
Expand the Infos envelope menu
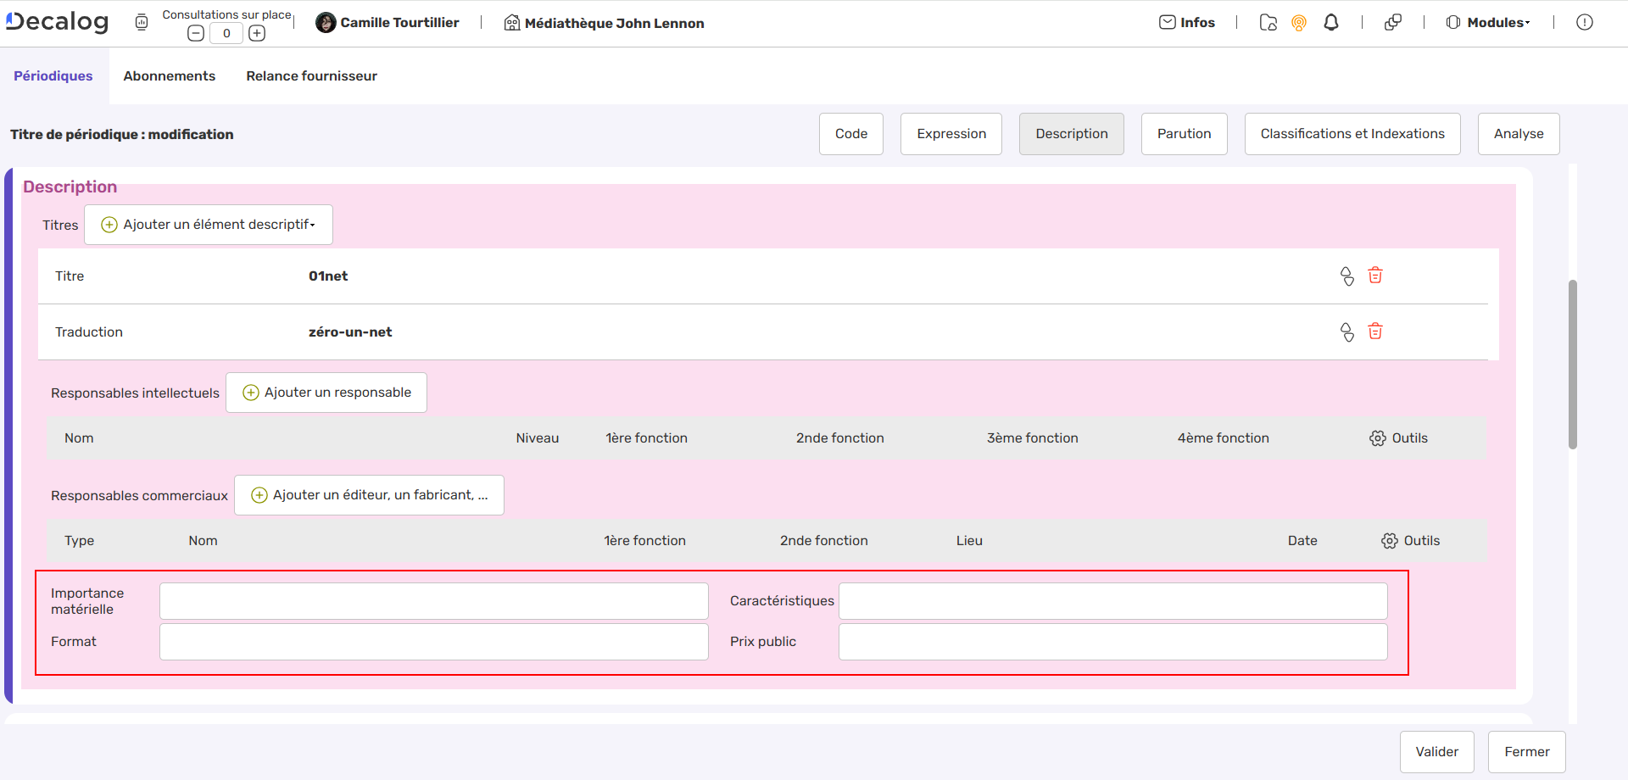point(1187,22)
